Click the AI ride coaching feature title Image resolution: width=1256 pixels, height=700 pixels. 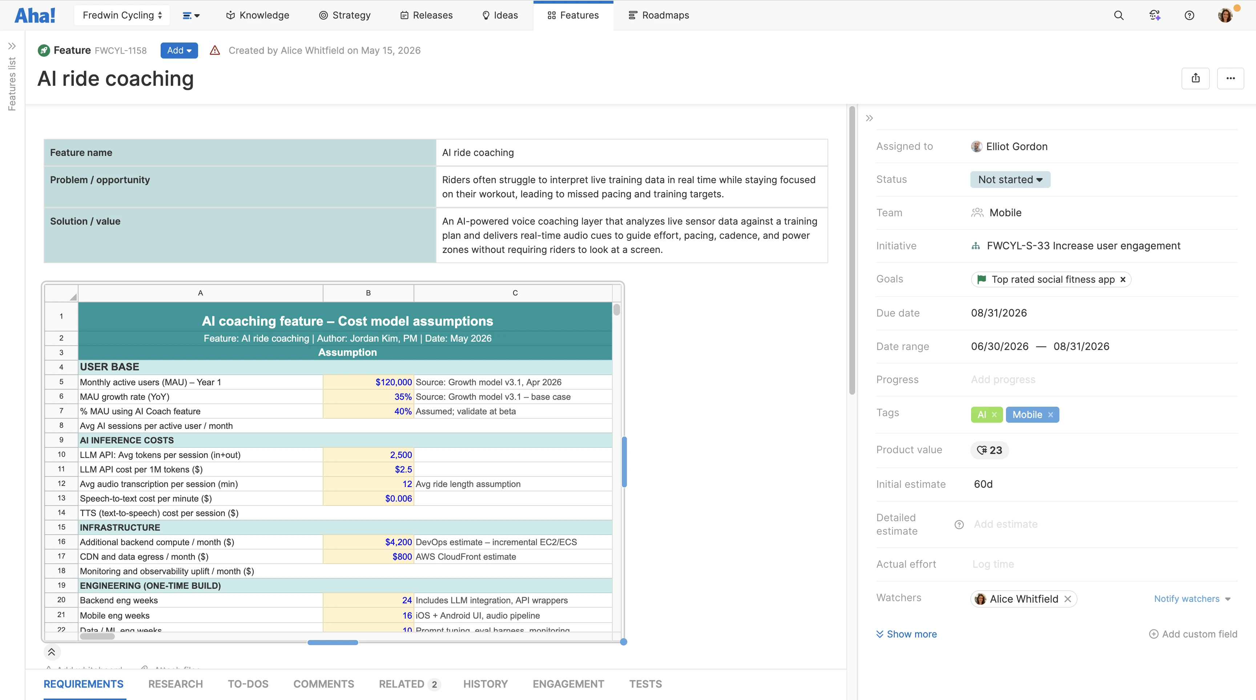coord(116,79)
